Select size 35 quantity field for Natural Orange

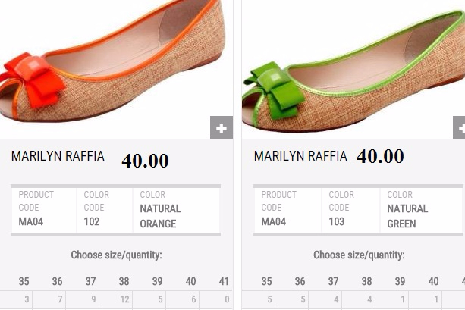click(x=16, y=299)
